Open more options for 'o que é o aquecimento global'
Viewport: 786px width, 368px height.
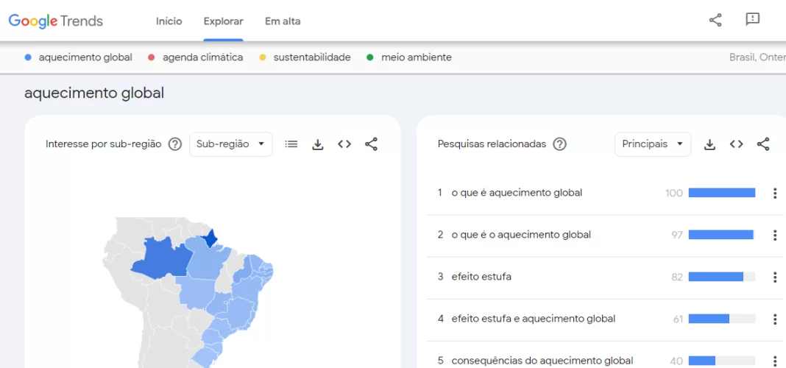[775, 235]
